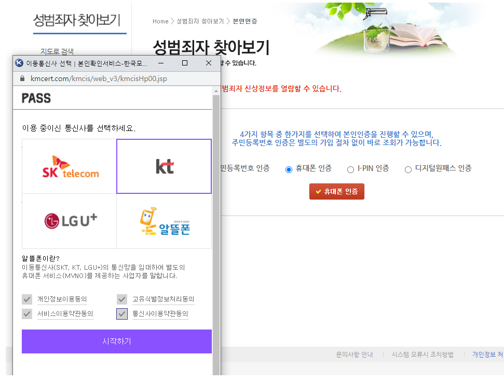
Task: Toggle 서비스이용약관동의 checkbox
Action: tap(27, 314)
